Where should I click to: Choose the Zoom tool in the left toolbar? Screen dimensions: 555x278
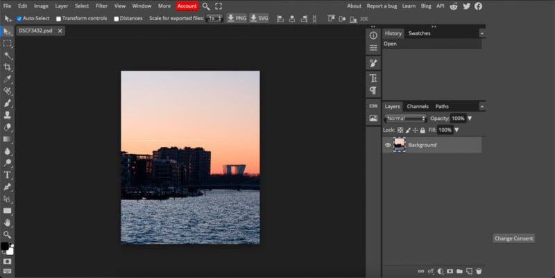point(8,234)
